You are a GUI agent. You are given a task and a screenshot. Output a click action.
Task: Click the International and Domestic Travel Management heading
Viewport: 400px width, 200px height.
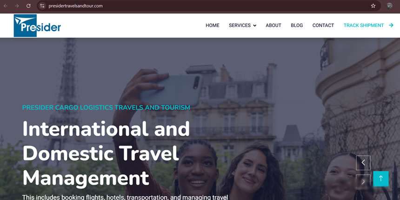(106, 153)
